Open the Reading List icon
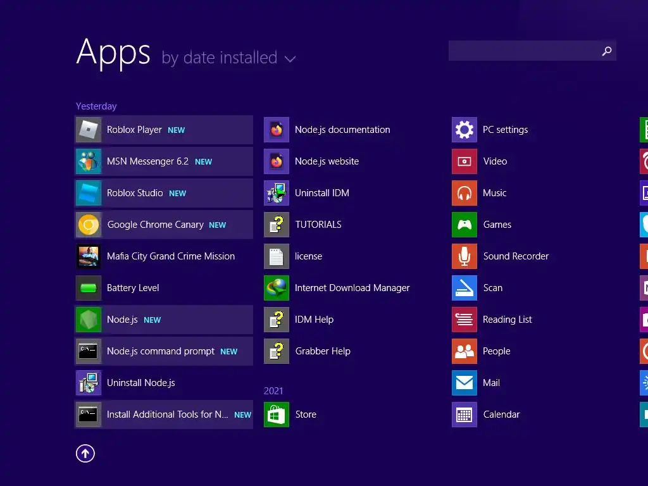This screenshot has width=648, height=486. (x=464, y=320)
